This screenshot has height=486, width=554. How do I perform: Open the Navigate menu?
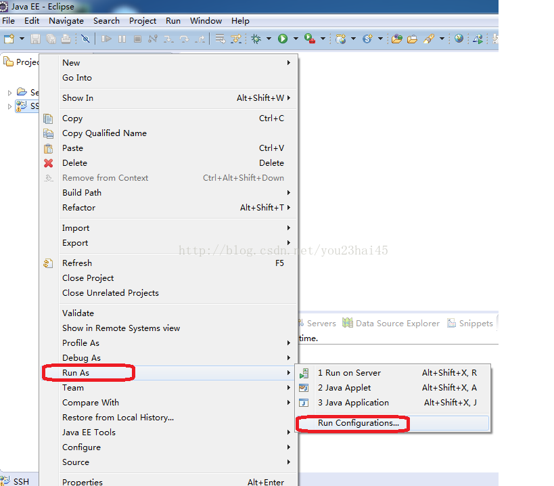[66, 21]
